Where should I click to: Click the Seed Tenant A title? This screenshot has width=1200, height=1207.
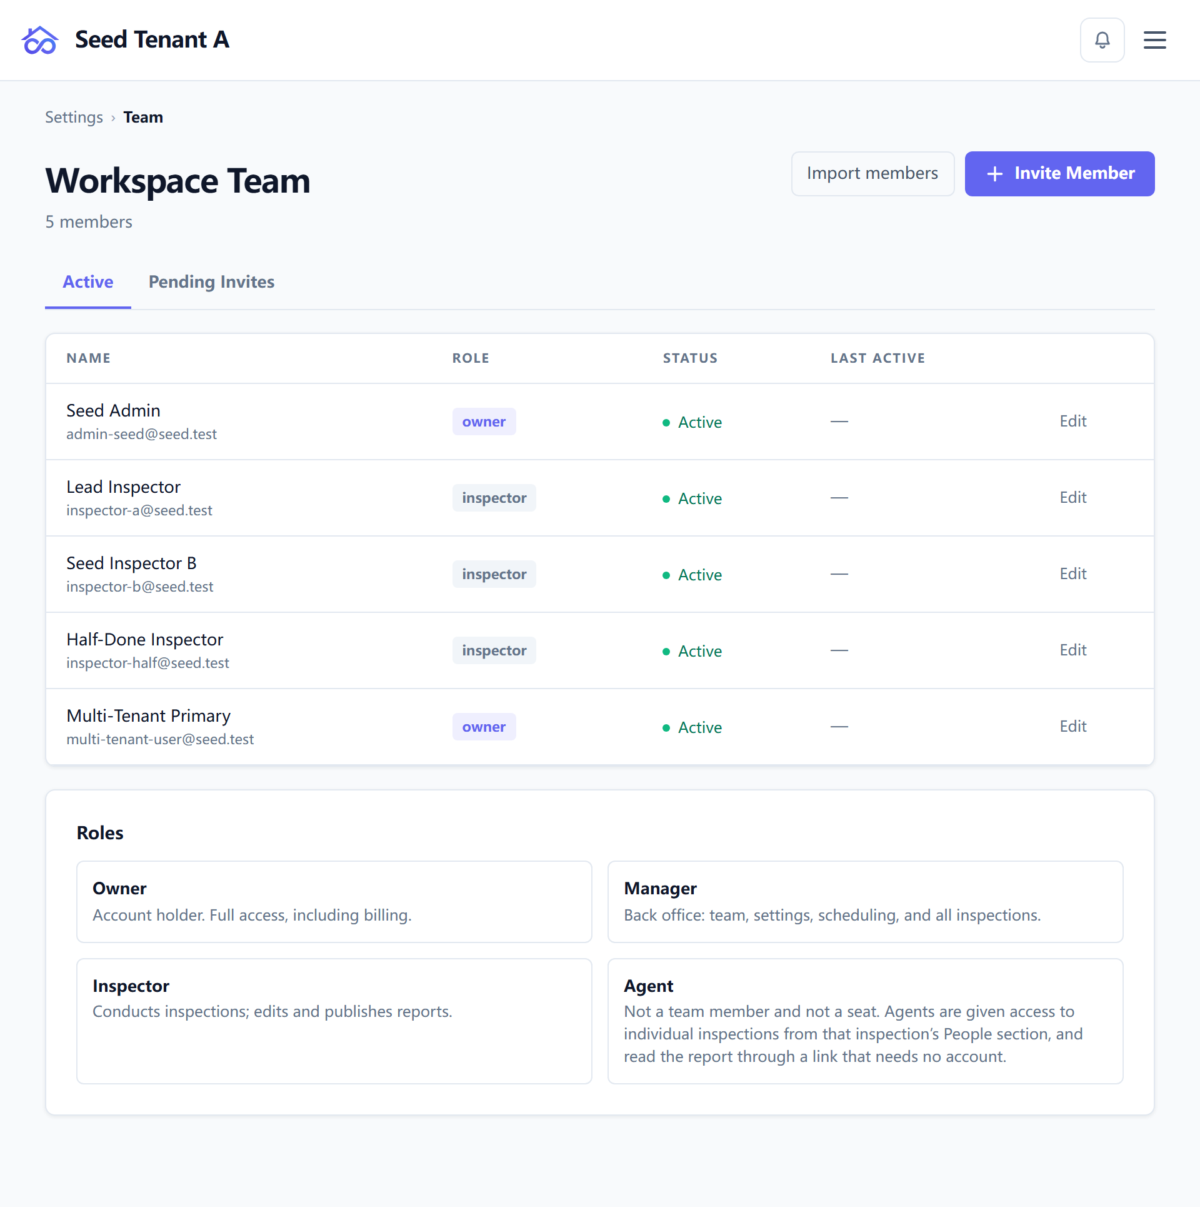pyautogui.click(x=152, y=40)
